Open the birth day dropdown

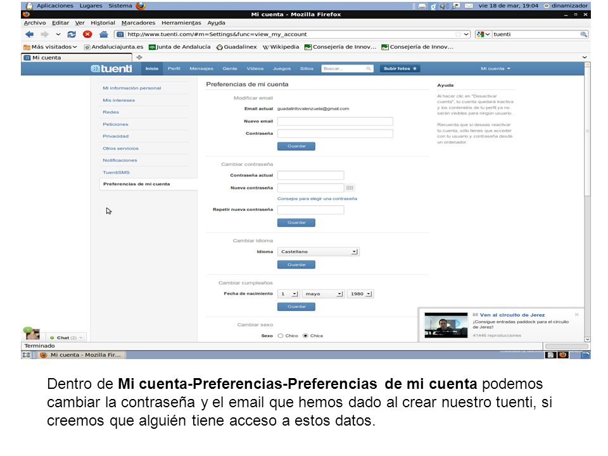288,294
